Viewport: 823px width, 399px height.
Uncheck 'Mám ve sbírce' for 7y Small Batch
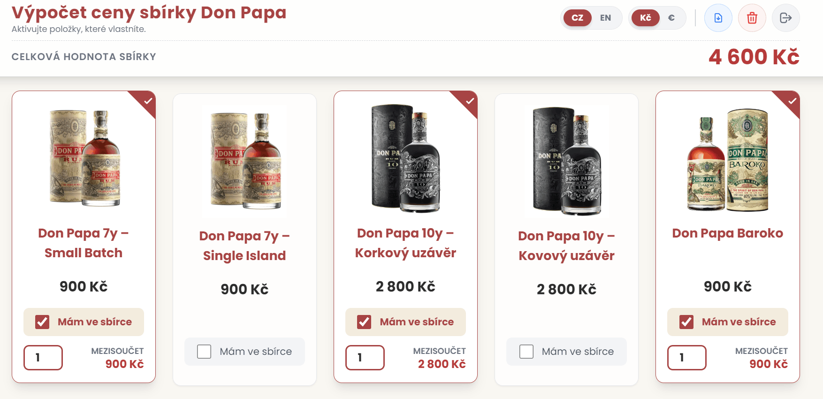click(42, 322)
